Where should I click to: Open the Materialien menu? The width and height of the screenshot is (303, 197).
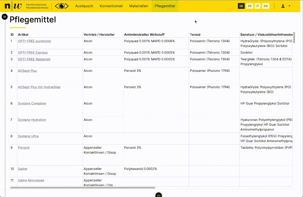(138, 6)
